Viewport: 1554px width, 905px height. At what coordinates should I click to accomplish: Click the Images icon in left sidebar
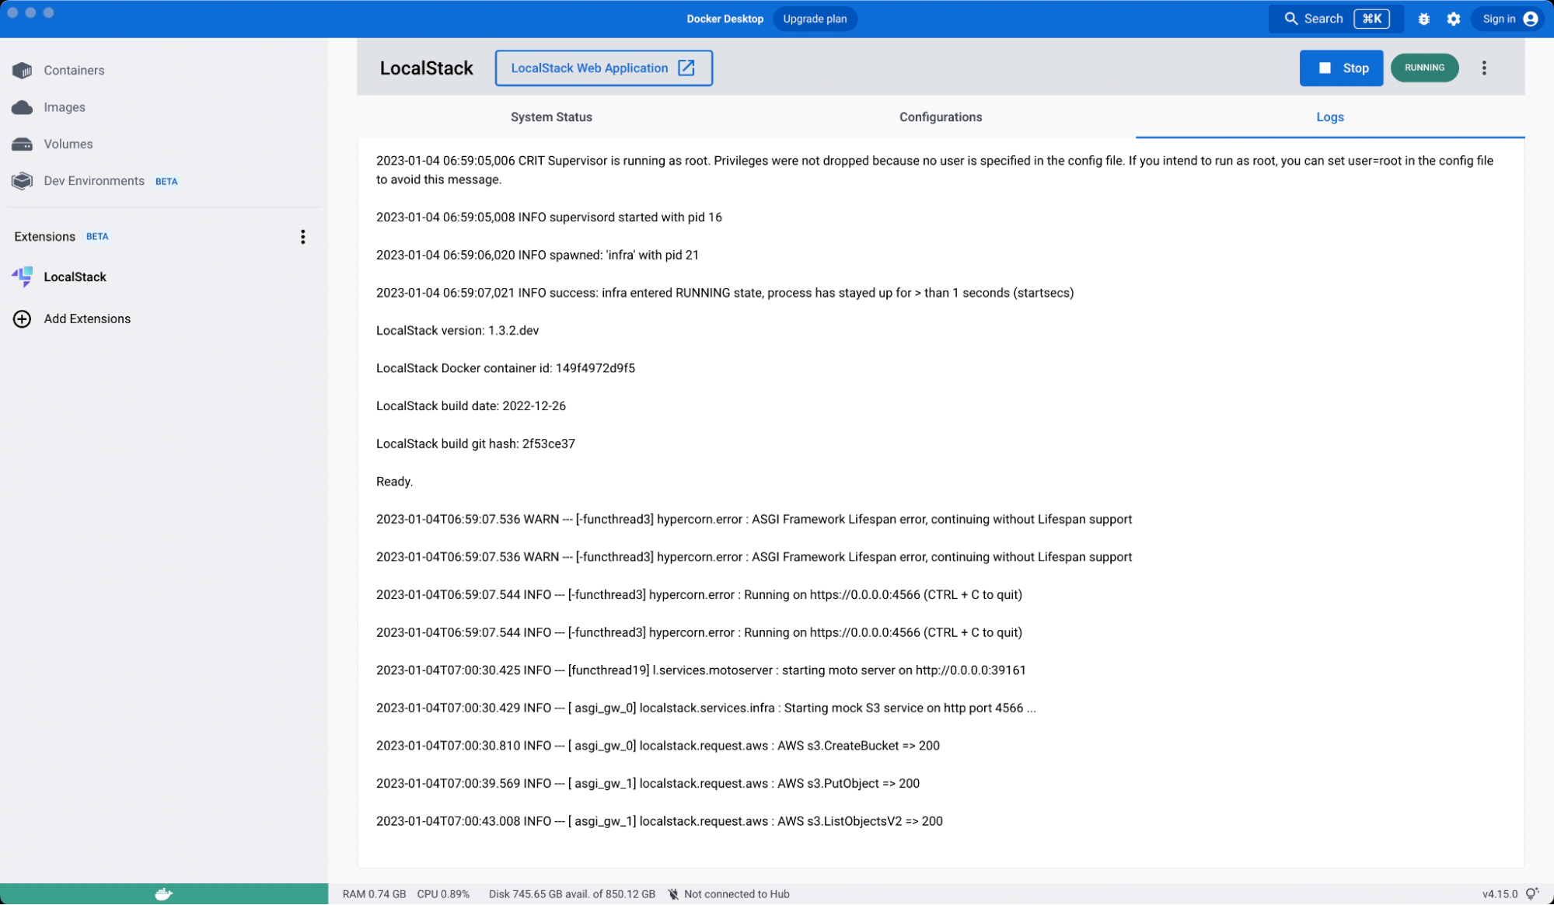click(x=22, y=106)
